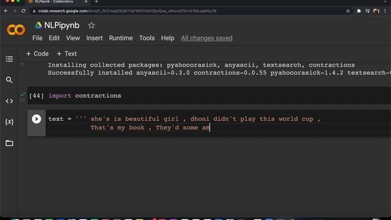391x220 pixels.
Task: Open the files folder icon in sidebar
Action: point(9,143)
